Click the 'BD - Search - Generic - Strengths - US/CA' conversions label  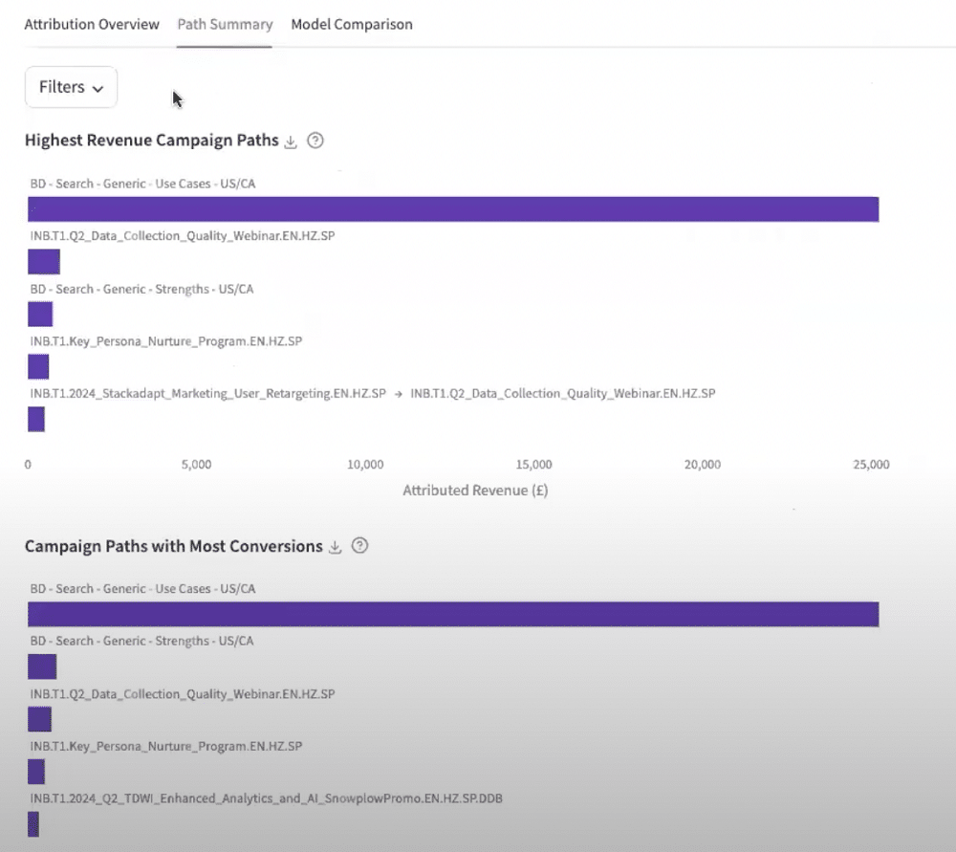pyautogui.click(x=141, y=642)
